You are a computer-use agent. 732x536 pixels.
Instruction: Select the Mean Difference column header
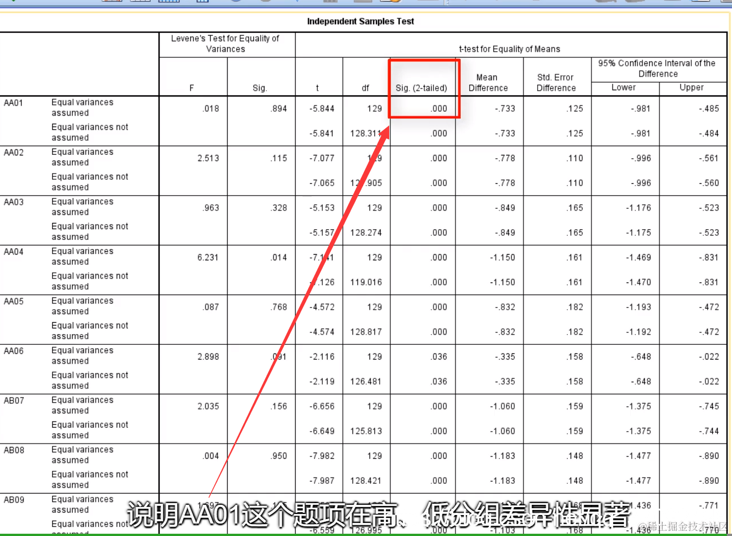[488, 83]
